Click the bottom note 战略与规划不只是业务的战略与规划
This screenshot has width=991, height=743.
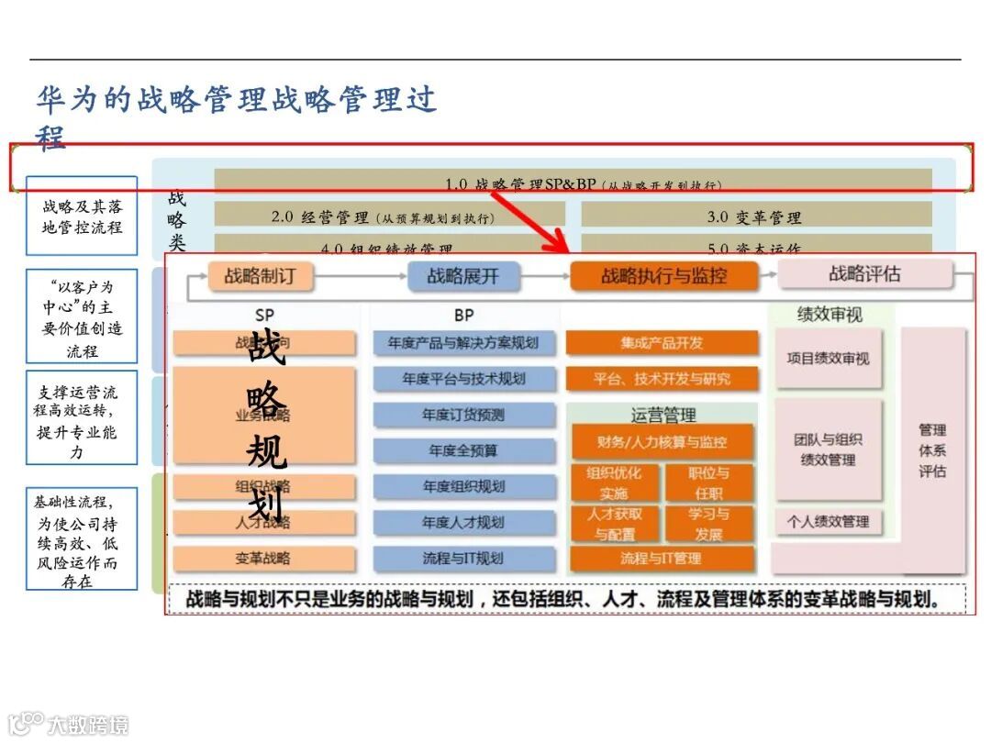click(x=567, y=599)
